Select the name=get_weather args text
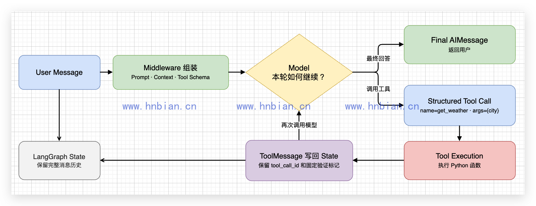The height and width of the screenshot is (206, 536). point(460,110)
